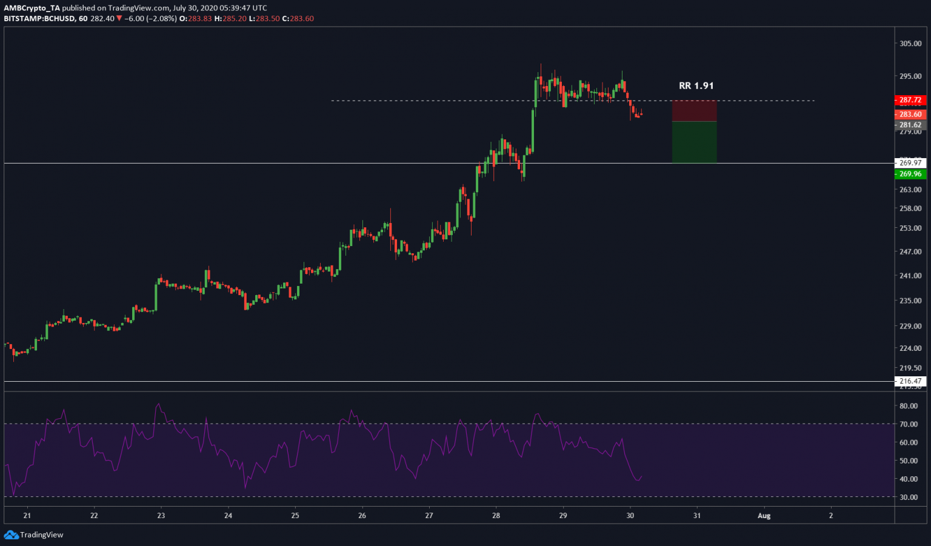Click the red down arrow beside 282.40
Screen dimensions: 931x546
(119, 19)
